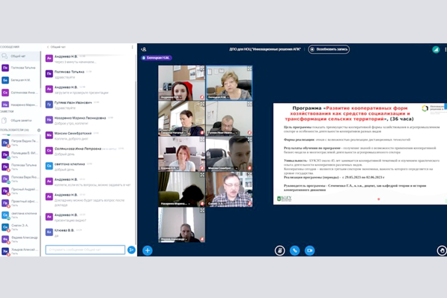The image size is (447, 298).
Task: Select user Петров Вадим in users list
Action: [21, 142]
